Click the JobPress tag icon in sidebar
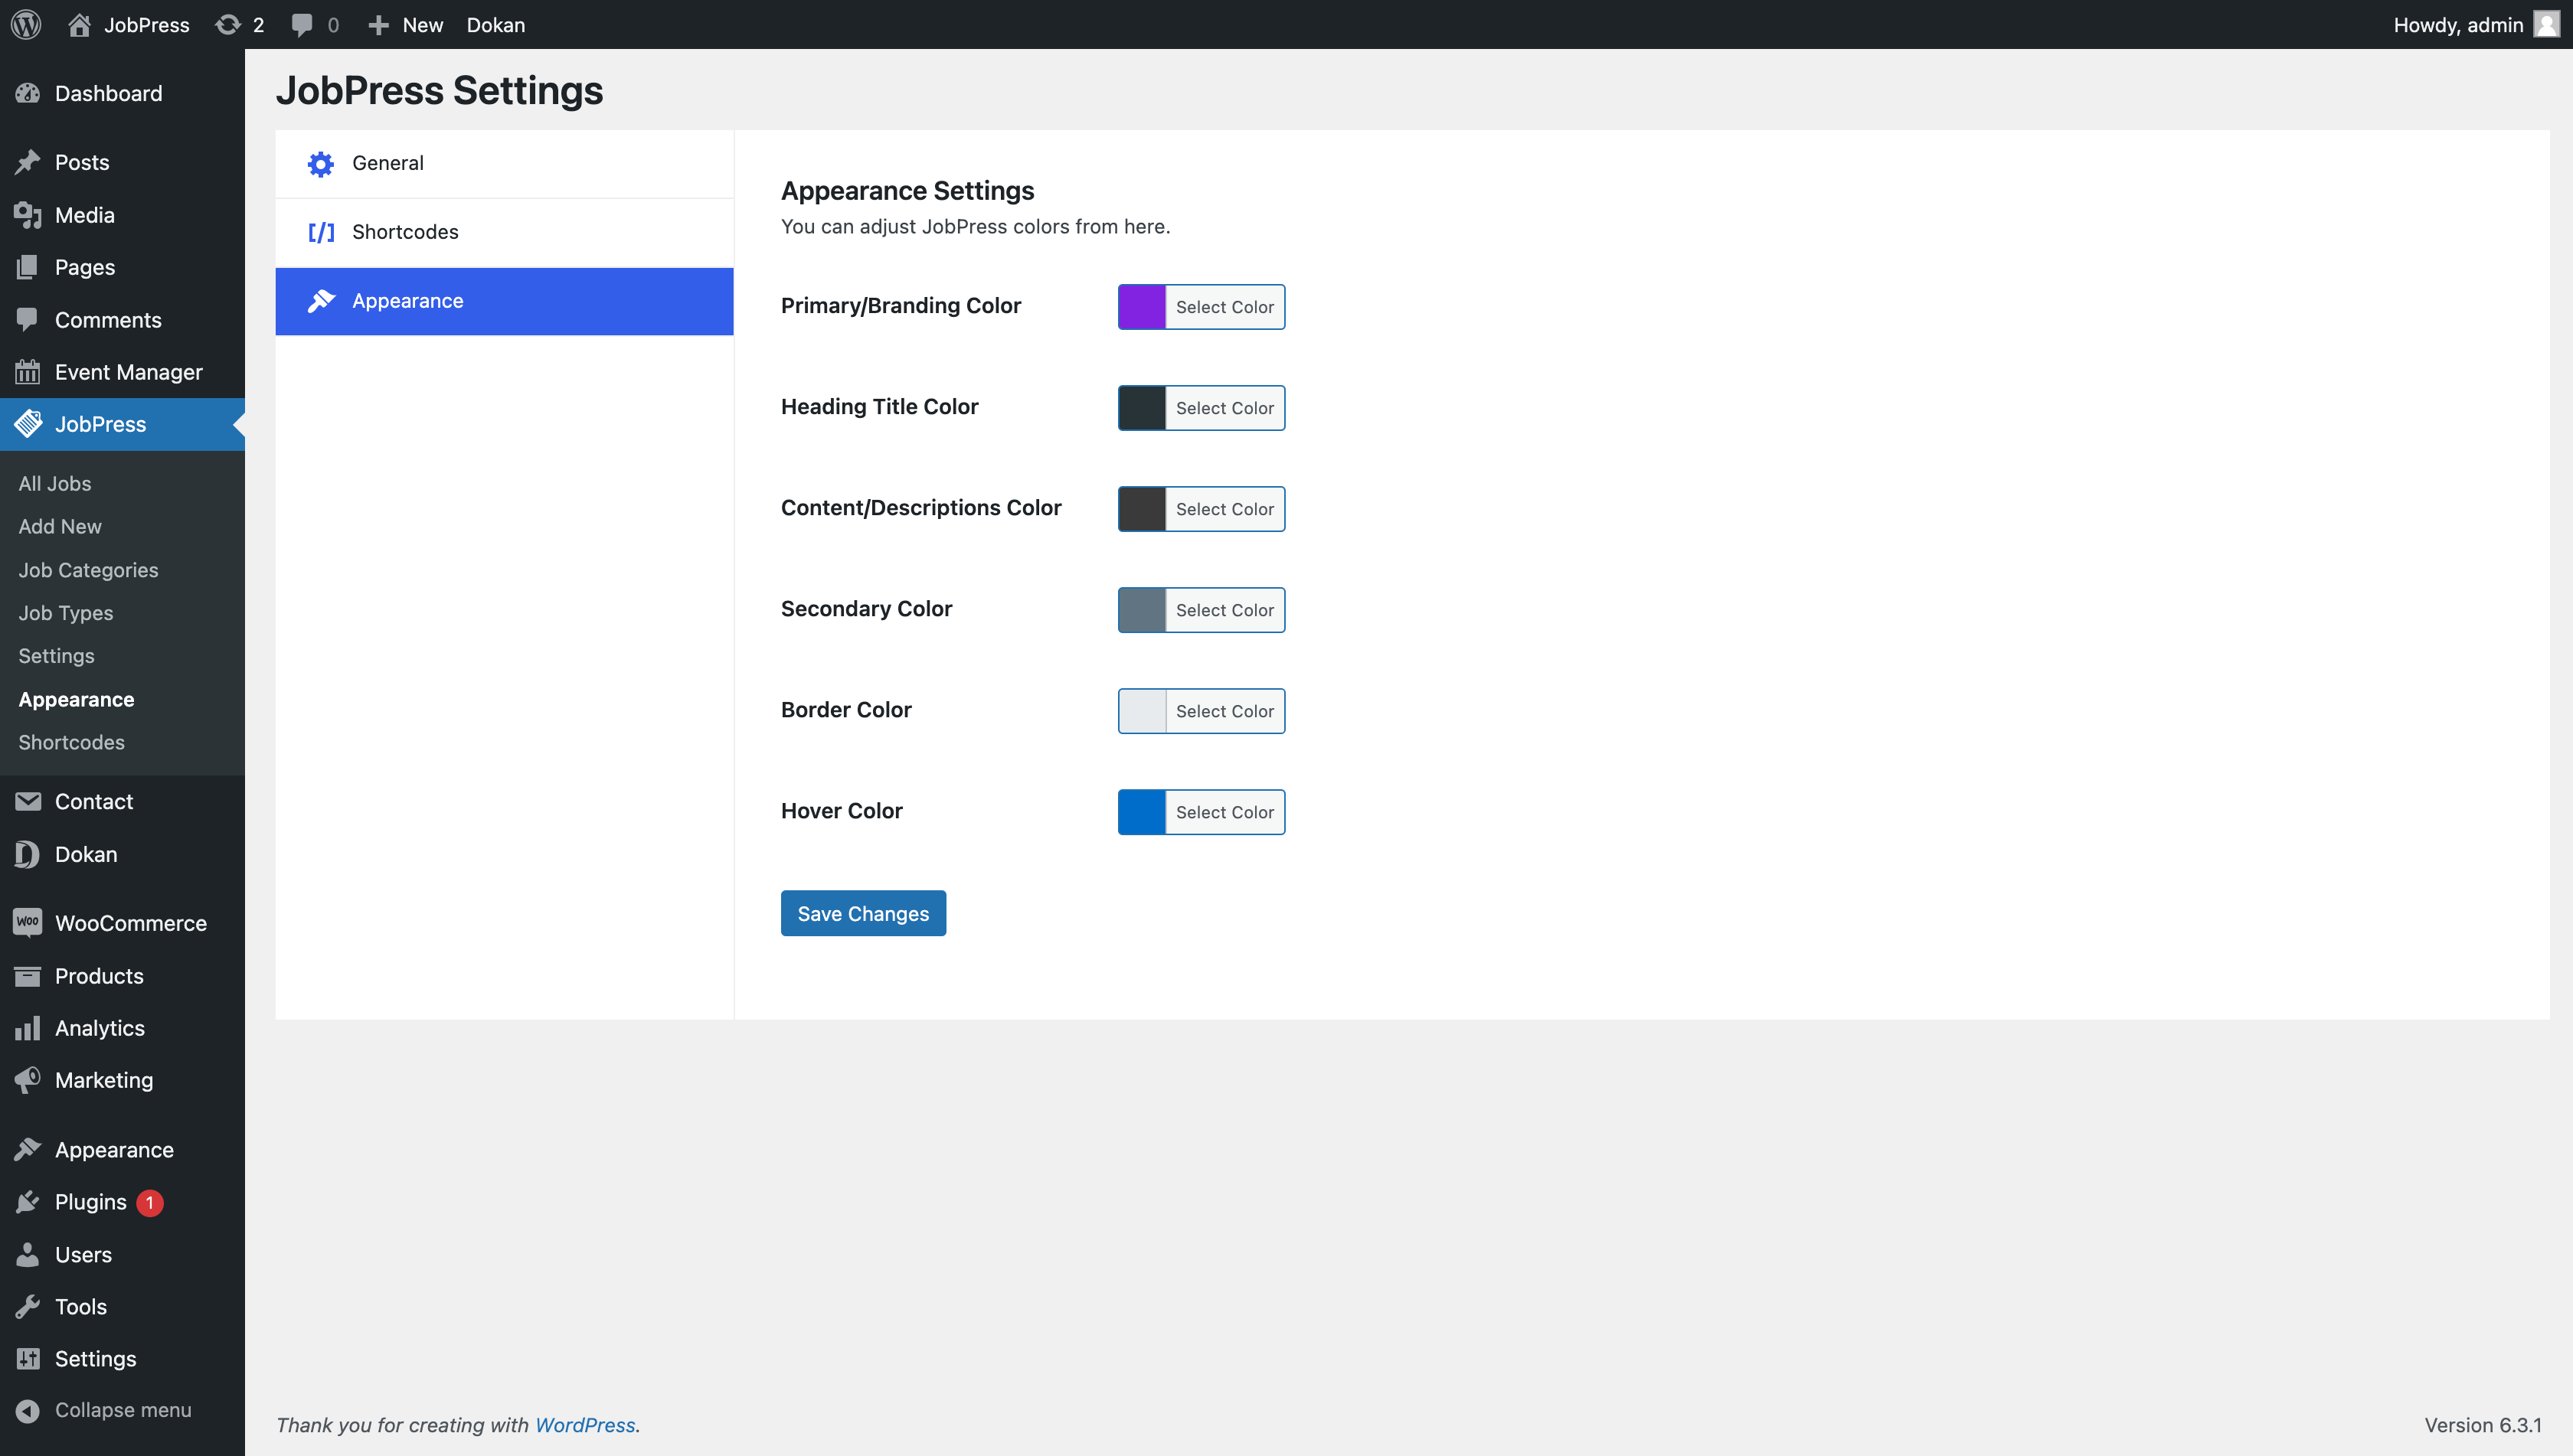Viewport: 2573px width, 1456px height. tap(28, 424)
